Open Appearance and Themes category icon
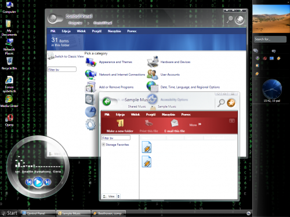The height and width of the screenshot is (217, 290). pos(91,62)
